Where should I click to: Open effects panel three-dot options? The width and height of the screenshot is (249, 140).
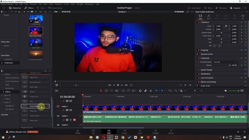50,71
